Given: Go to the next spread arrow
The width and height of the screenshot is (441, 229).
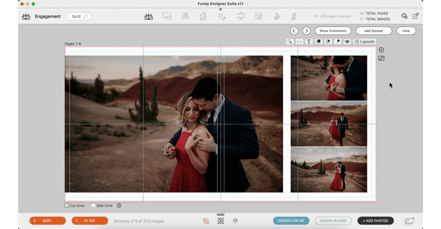Looking at the screenshot, I should (306, 31).
